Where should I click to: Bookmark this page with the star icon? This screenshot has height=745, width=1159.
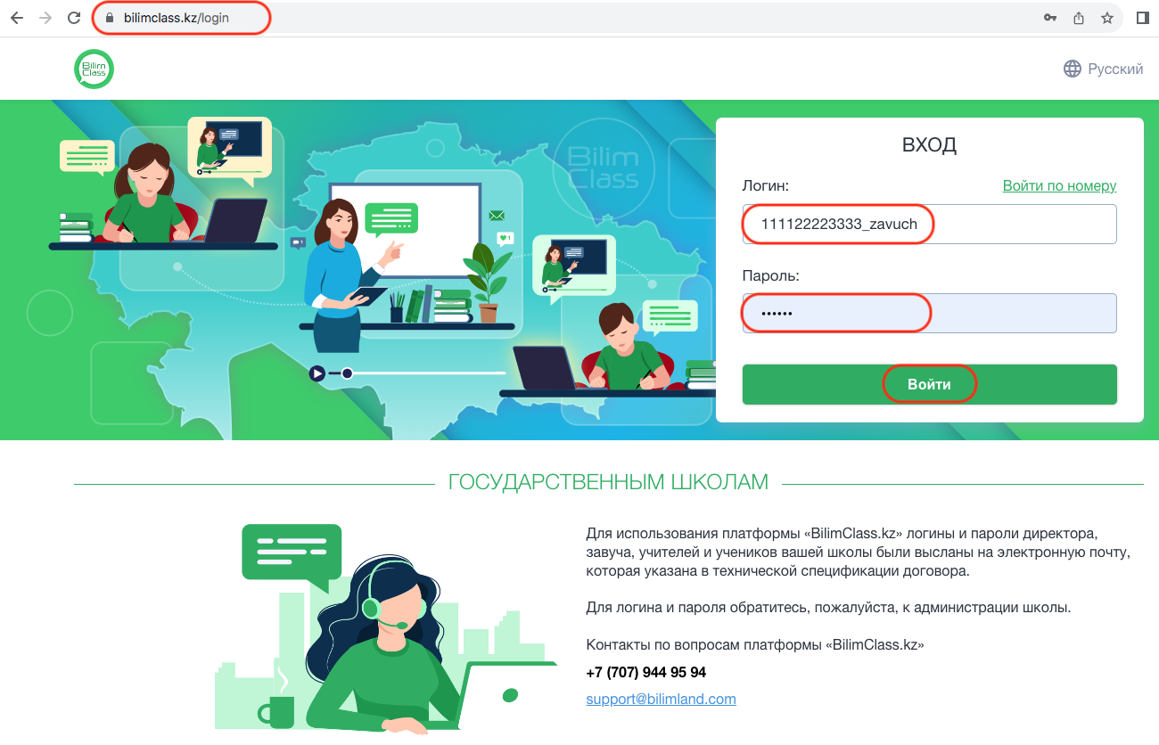coord(1107,18)
